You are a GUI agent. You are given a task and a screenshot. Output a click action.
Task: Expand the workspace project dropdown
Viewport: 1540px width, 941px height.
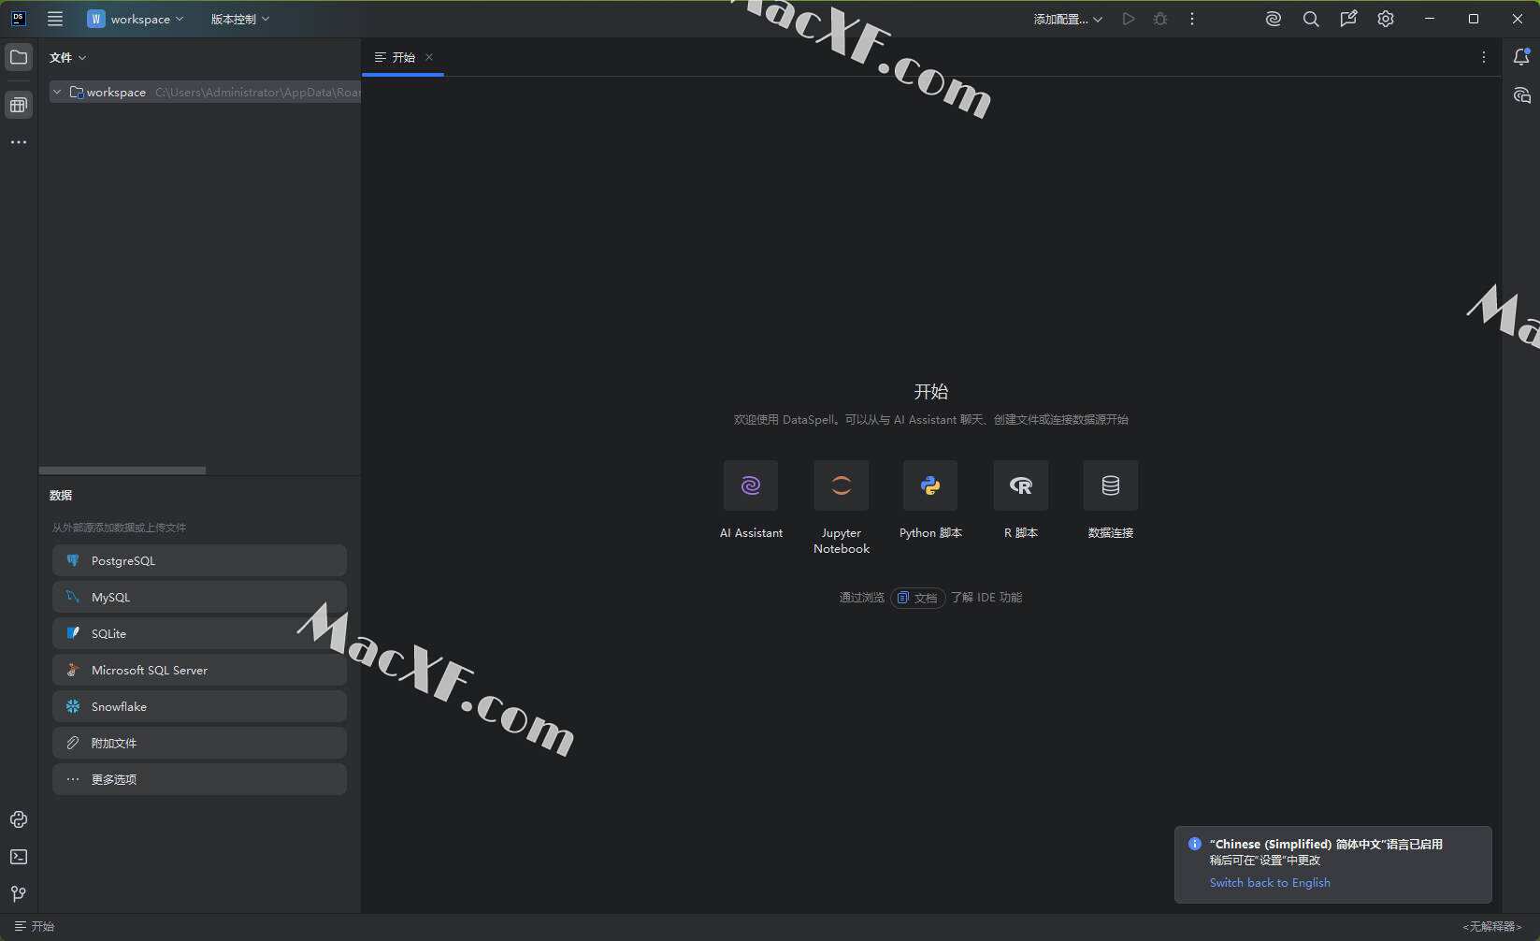(136, 19)
